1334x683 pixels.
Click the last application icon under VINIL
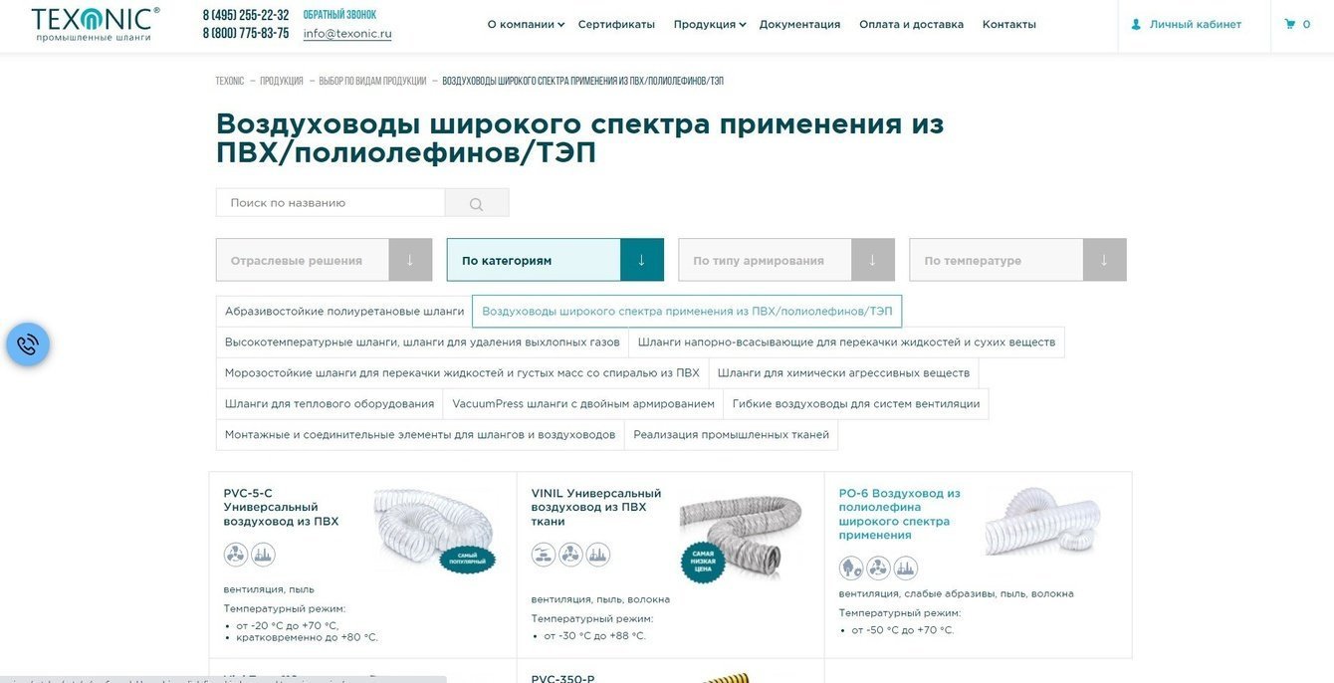pyautogui.click(x=597, y=555)
